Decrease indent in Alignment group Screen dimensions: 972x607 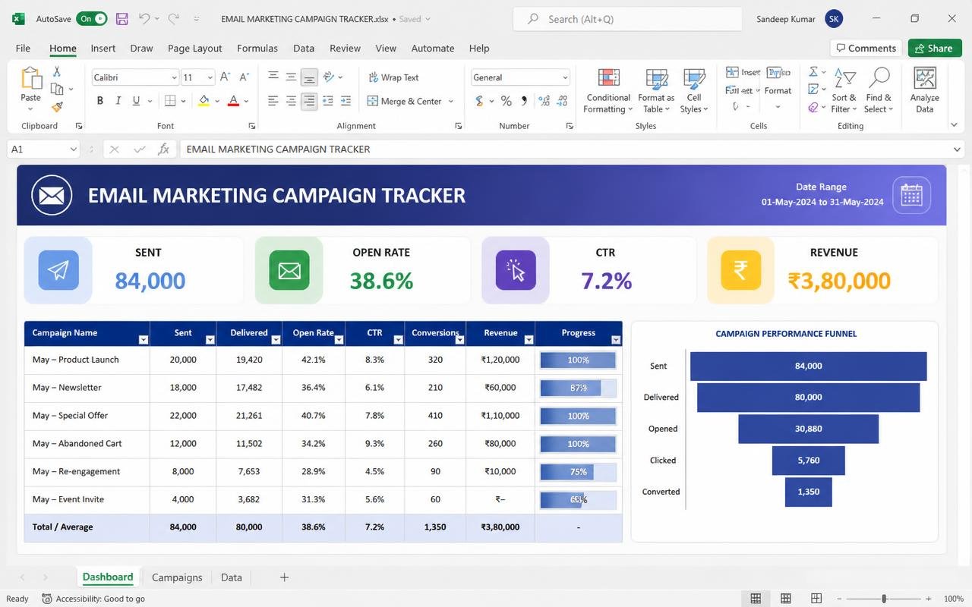(x=328, y=101)
